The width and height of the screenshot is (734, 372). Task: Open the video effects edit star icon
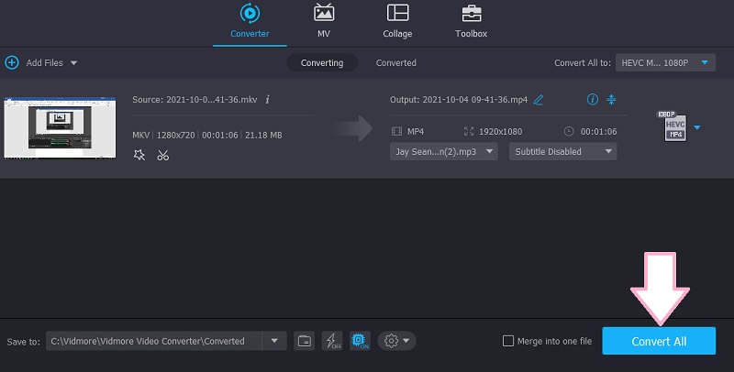tap(139, 155)
